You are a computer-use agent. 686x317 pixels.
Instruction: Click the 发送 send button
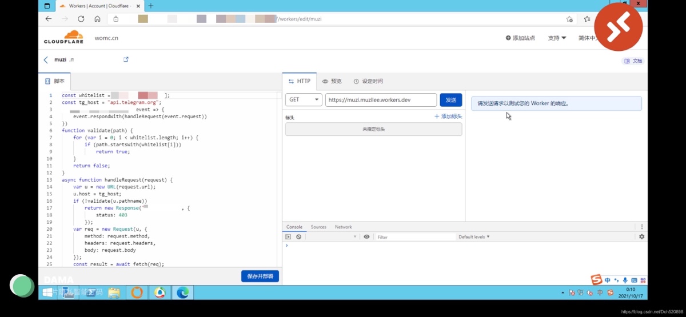tap(451, 99)
